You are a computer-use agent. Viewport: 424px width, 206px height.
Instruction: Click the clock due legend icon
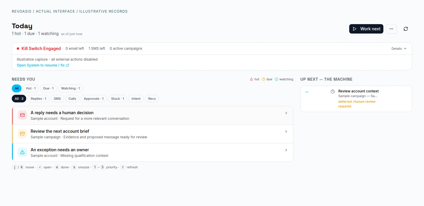coord(264,79)
